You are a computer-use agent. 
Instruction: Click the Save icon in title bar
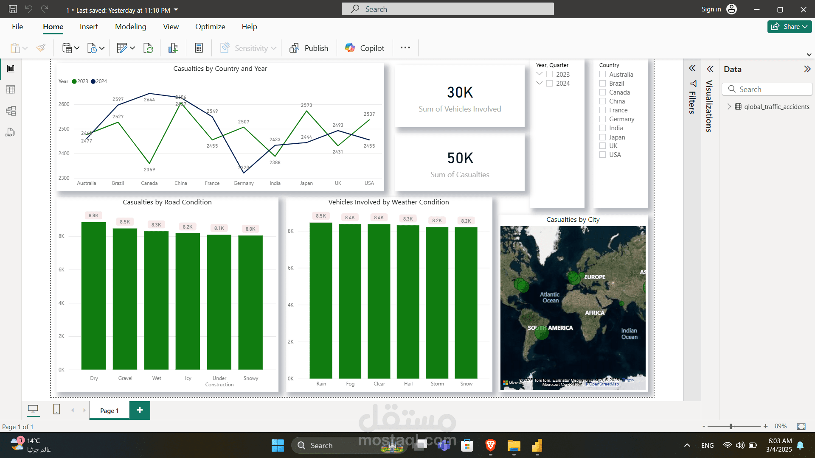coord(13,9)
